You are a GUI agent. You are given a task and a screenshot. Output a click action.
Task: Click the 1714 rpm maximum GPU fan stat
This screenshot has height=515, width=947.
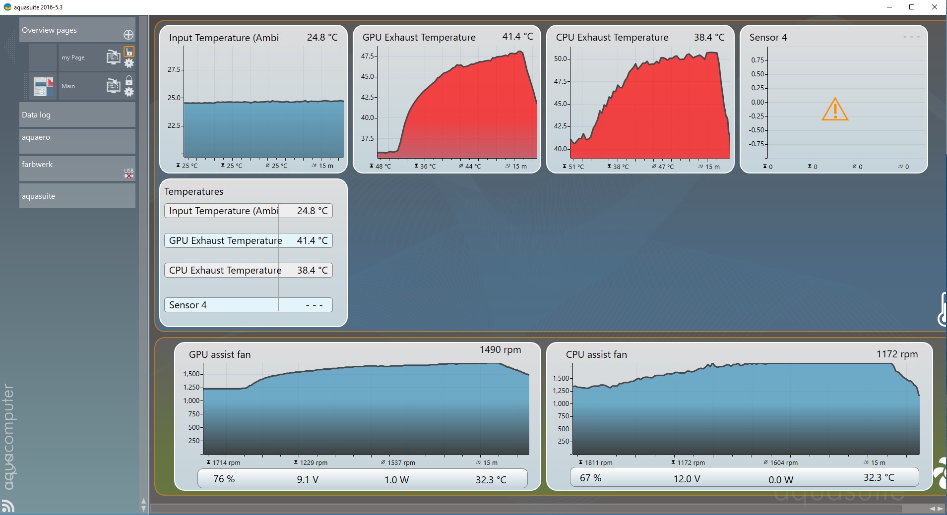(223, 462)
